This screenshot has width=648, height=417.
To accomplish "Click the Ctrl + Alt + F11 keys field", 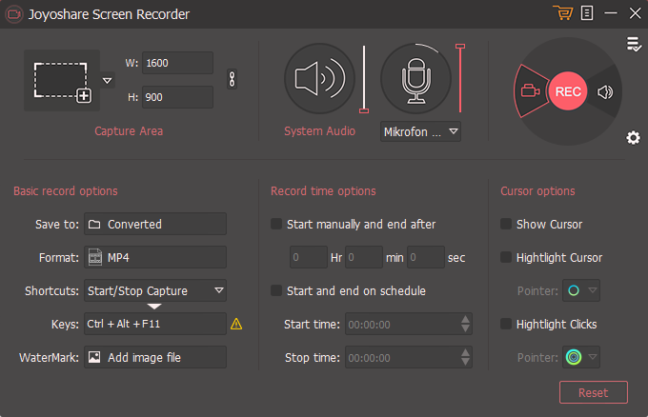I will coord(155,324).
